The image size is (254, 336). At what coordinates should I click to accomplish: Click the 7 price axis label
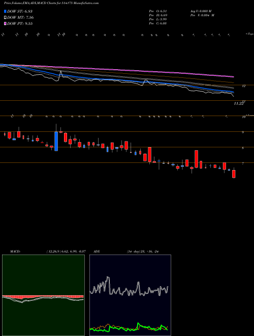point(243,163)
